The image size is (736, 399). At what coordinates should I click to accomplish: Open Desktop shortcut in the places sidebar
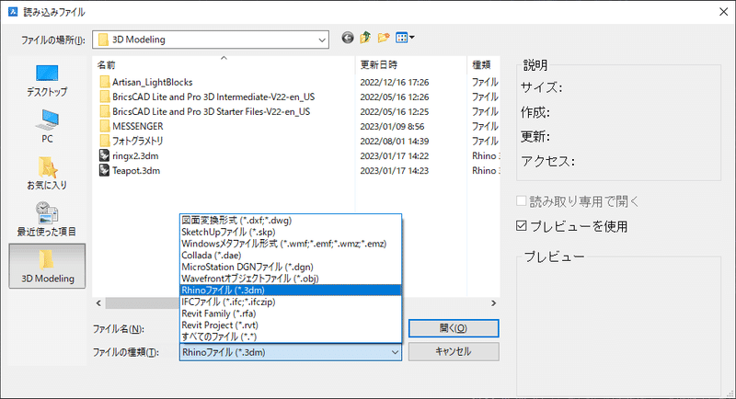point(47,81)
